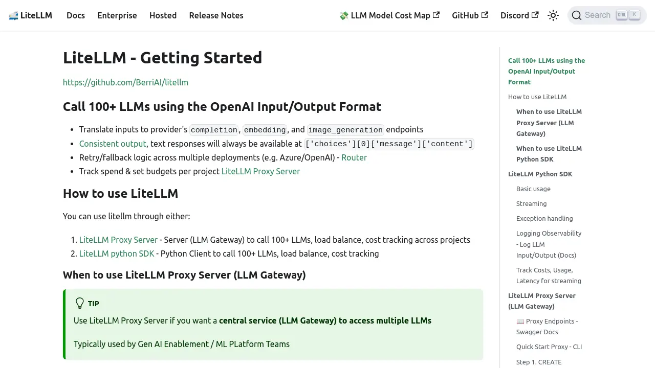The height and width of the screenshot is (368, 655).
Task: Click the completion inline code text
Action: 214,130
